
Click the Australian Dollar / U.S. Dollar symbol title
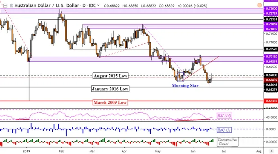tap(47, 6)
